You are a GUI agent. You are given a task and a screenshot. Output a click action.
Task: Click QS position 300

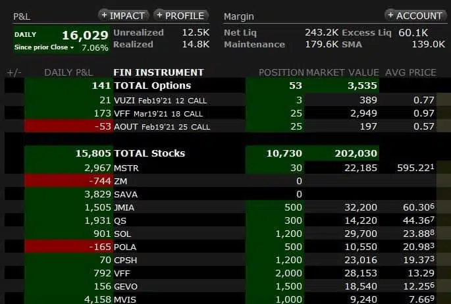click(x=293, y=220)
